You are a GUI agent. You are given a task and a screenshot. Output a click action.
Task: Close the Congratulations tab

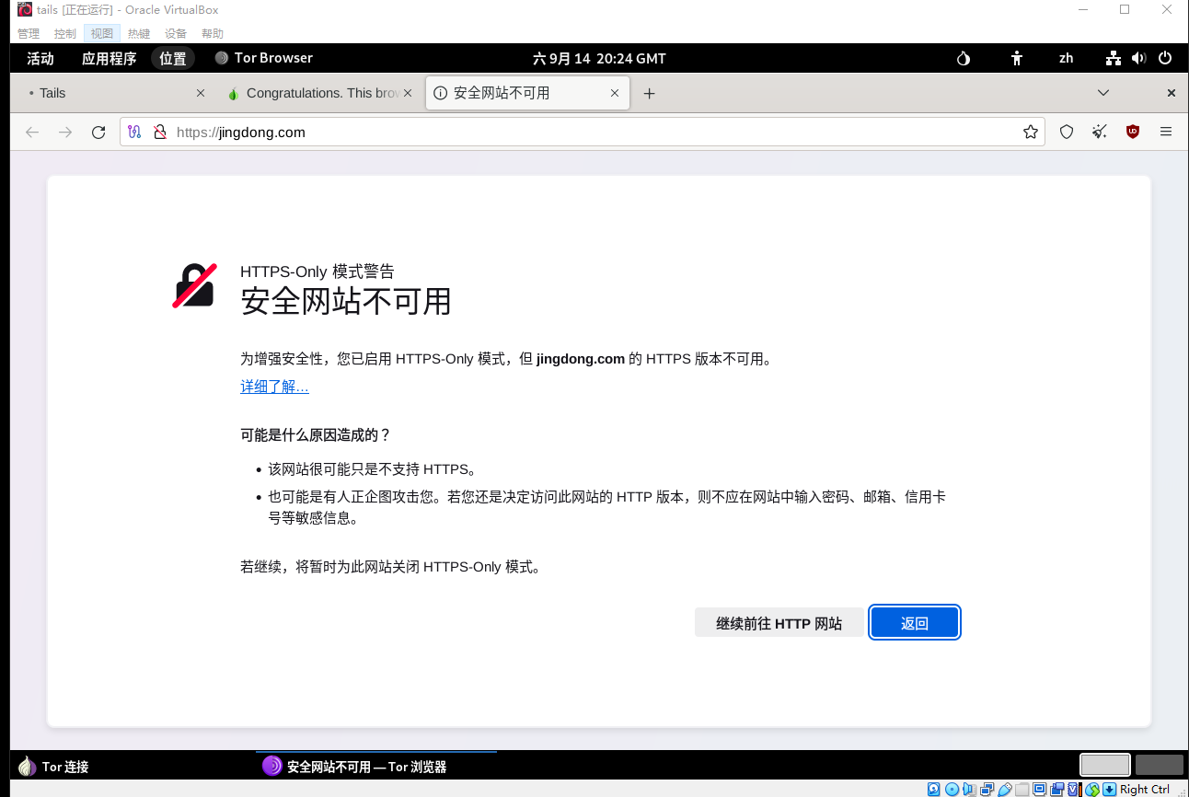click(x=408, y=93)
